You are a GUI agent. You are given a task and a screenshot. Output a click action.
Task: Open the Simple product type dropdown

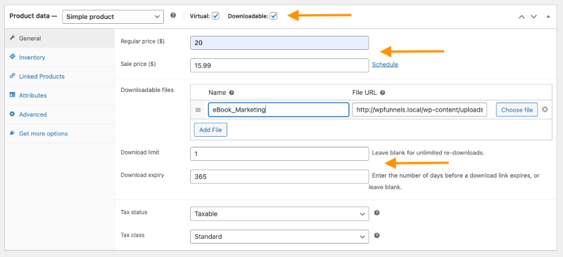(x=113, y=16)
